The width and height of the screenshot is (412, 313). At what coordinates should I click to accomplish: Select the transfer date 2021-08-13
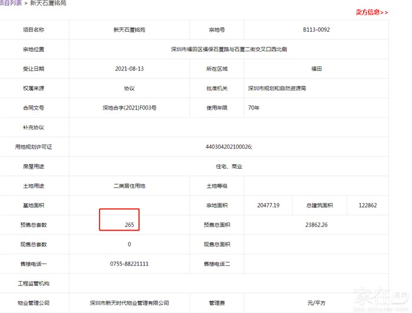pyautogui.click(x=129, y=69)
